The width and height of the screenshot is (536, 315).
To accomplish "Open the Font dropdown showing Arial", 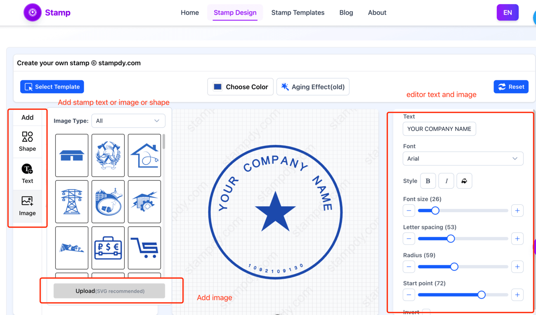I will pyautogui.click(x=463, y=159).
